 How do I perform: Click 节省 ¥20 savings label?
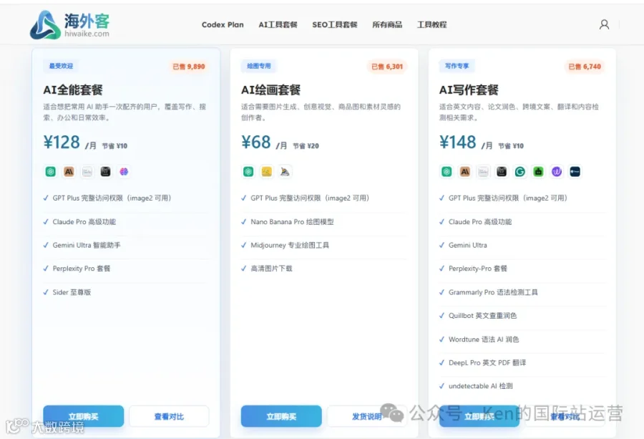point(306,146)
